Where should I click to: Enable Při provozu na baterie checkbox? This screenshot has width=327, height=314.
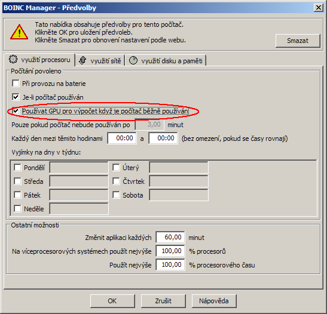click(x=16, y=84)
